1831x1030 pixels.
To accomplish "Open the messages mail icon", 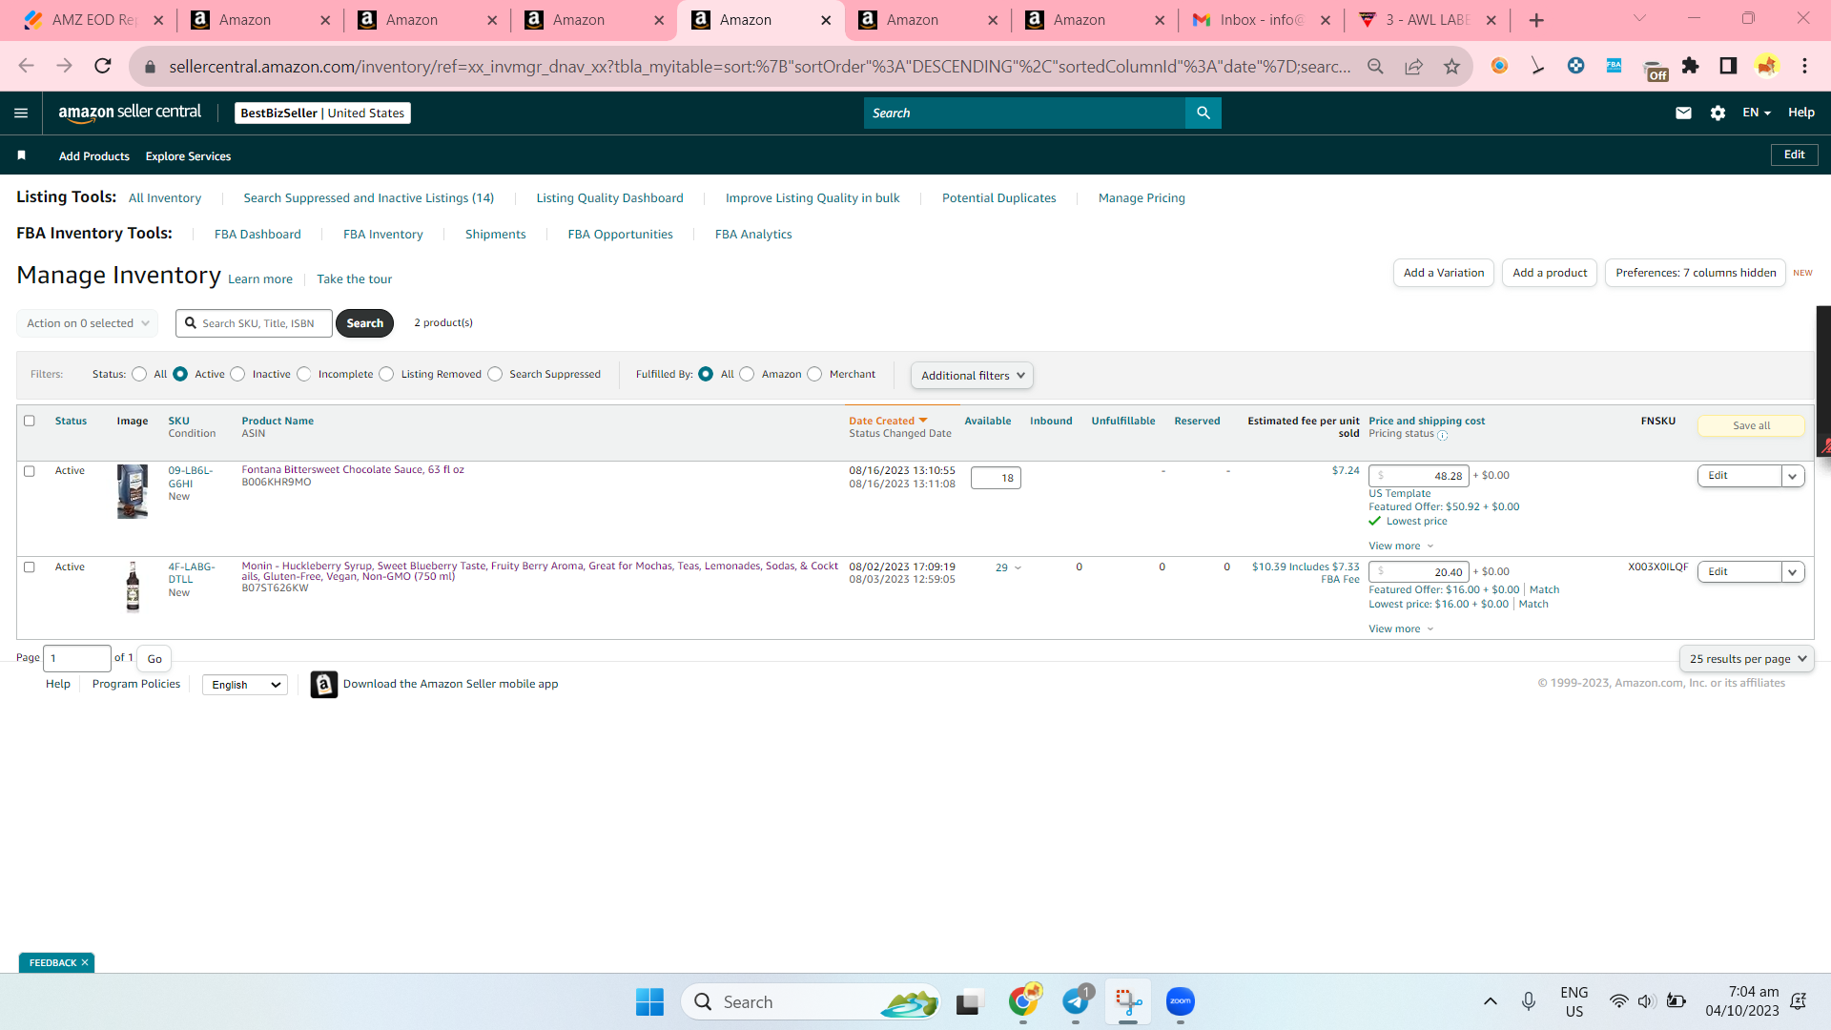I will (x=1683, y=113).
